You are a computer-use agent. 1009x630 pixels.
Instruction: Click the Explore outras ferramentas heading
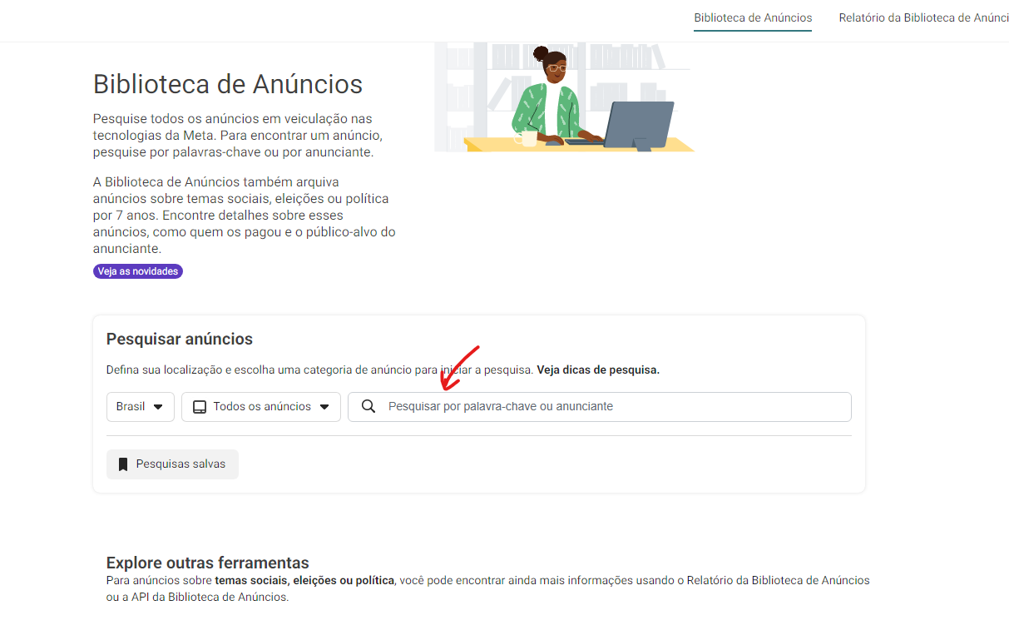208,563
